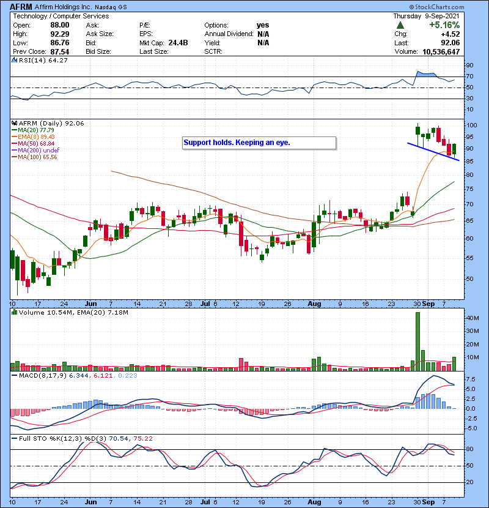The image size is (489, 508).
Task: Select the Volume figure 10,536,647
Action: tap(441, 51)
